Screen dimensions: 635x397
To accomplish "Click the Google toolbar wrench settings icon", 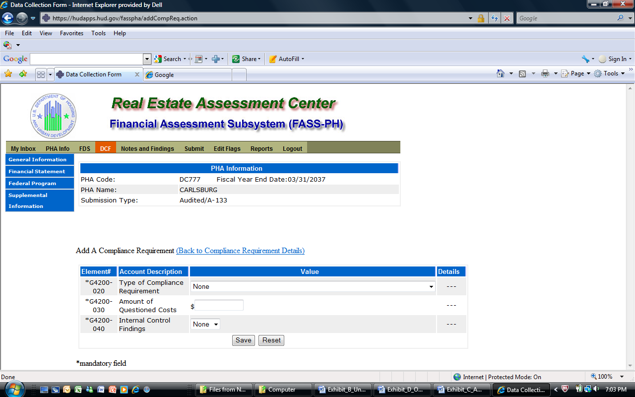I will coord(585,59).
